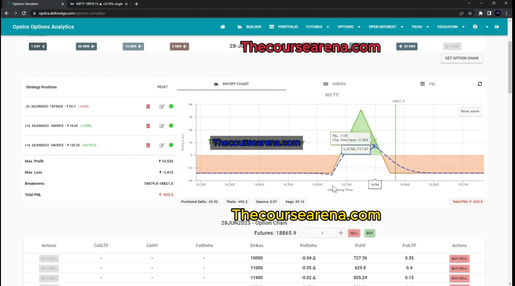Click put BUY/SELL for strike 11900
515x286 pixels.
(459, 278)
